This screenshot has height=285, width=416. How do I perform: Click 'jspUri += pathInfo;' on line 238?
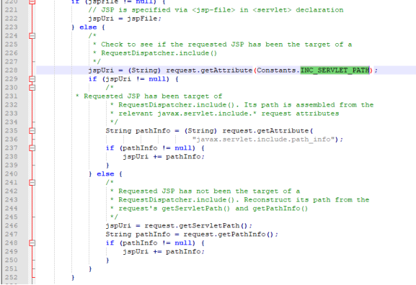(164, 157)
